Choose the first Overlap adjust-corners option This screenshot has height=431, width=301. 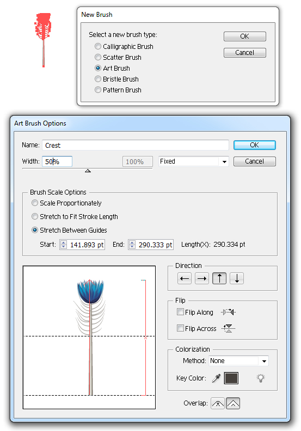click(218, 403)
